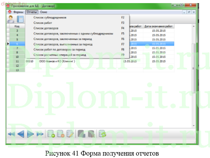
Task: Go to previous record arrow
Action: 21,134
